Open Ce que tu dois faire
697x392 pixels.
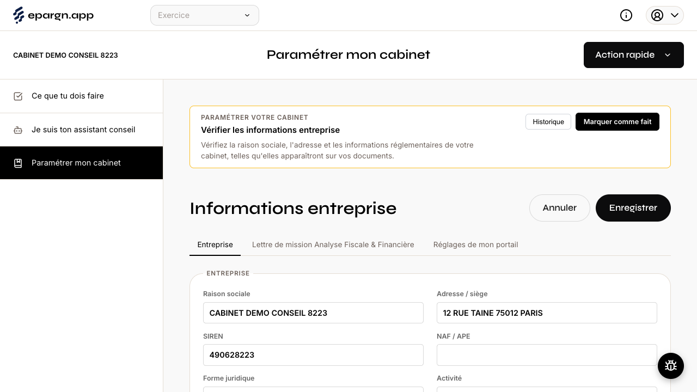click(x=82, y=96)
